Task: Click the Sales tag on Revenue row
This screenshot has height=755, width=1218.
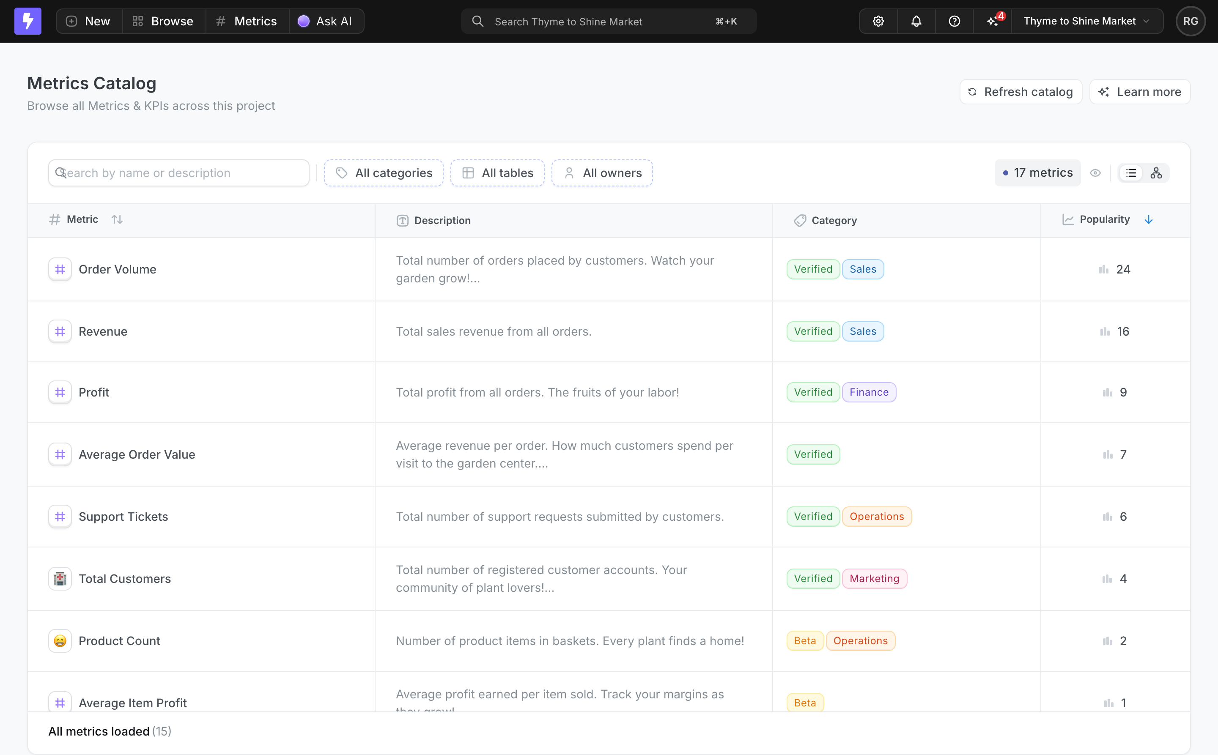Action: tap(863, 331)
